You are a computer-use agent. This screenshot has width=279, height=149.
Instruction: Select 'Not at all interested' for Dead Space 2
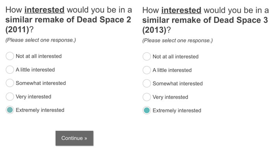click(10, 56)
